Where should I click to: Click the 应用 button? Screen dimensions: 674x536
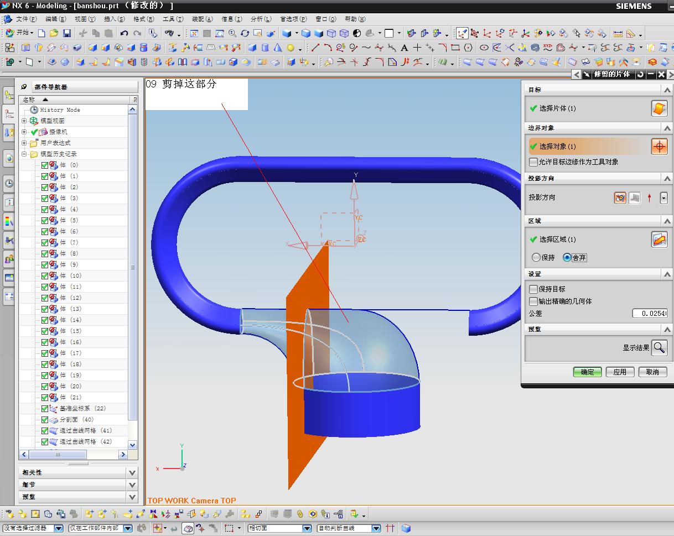pyautogui.click(x=620, y=372)
